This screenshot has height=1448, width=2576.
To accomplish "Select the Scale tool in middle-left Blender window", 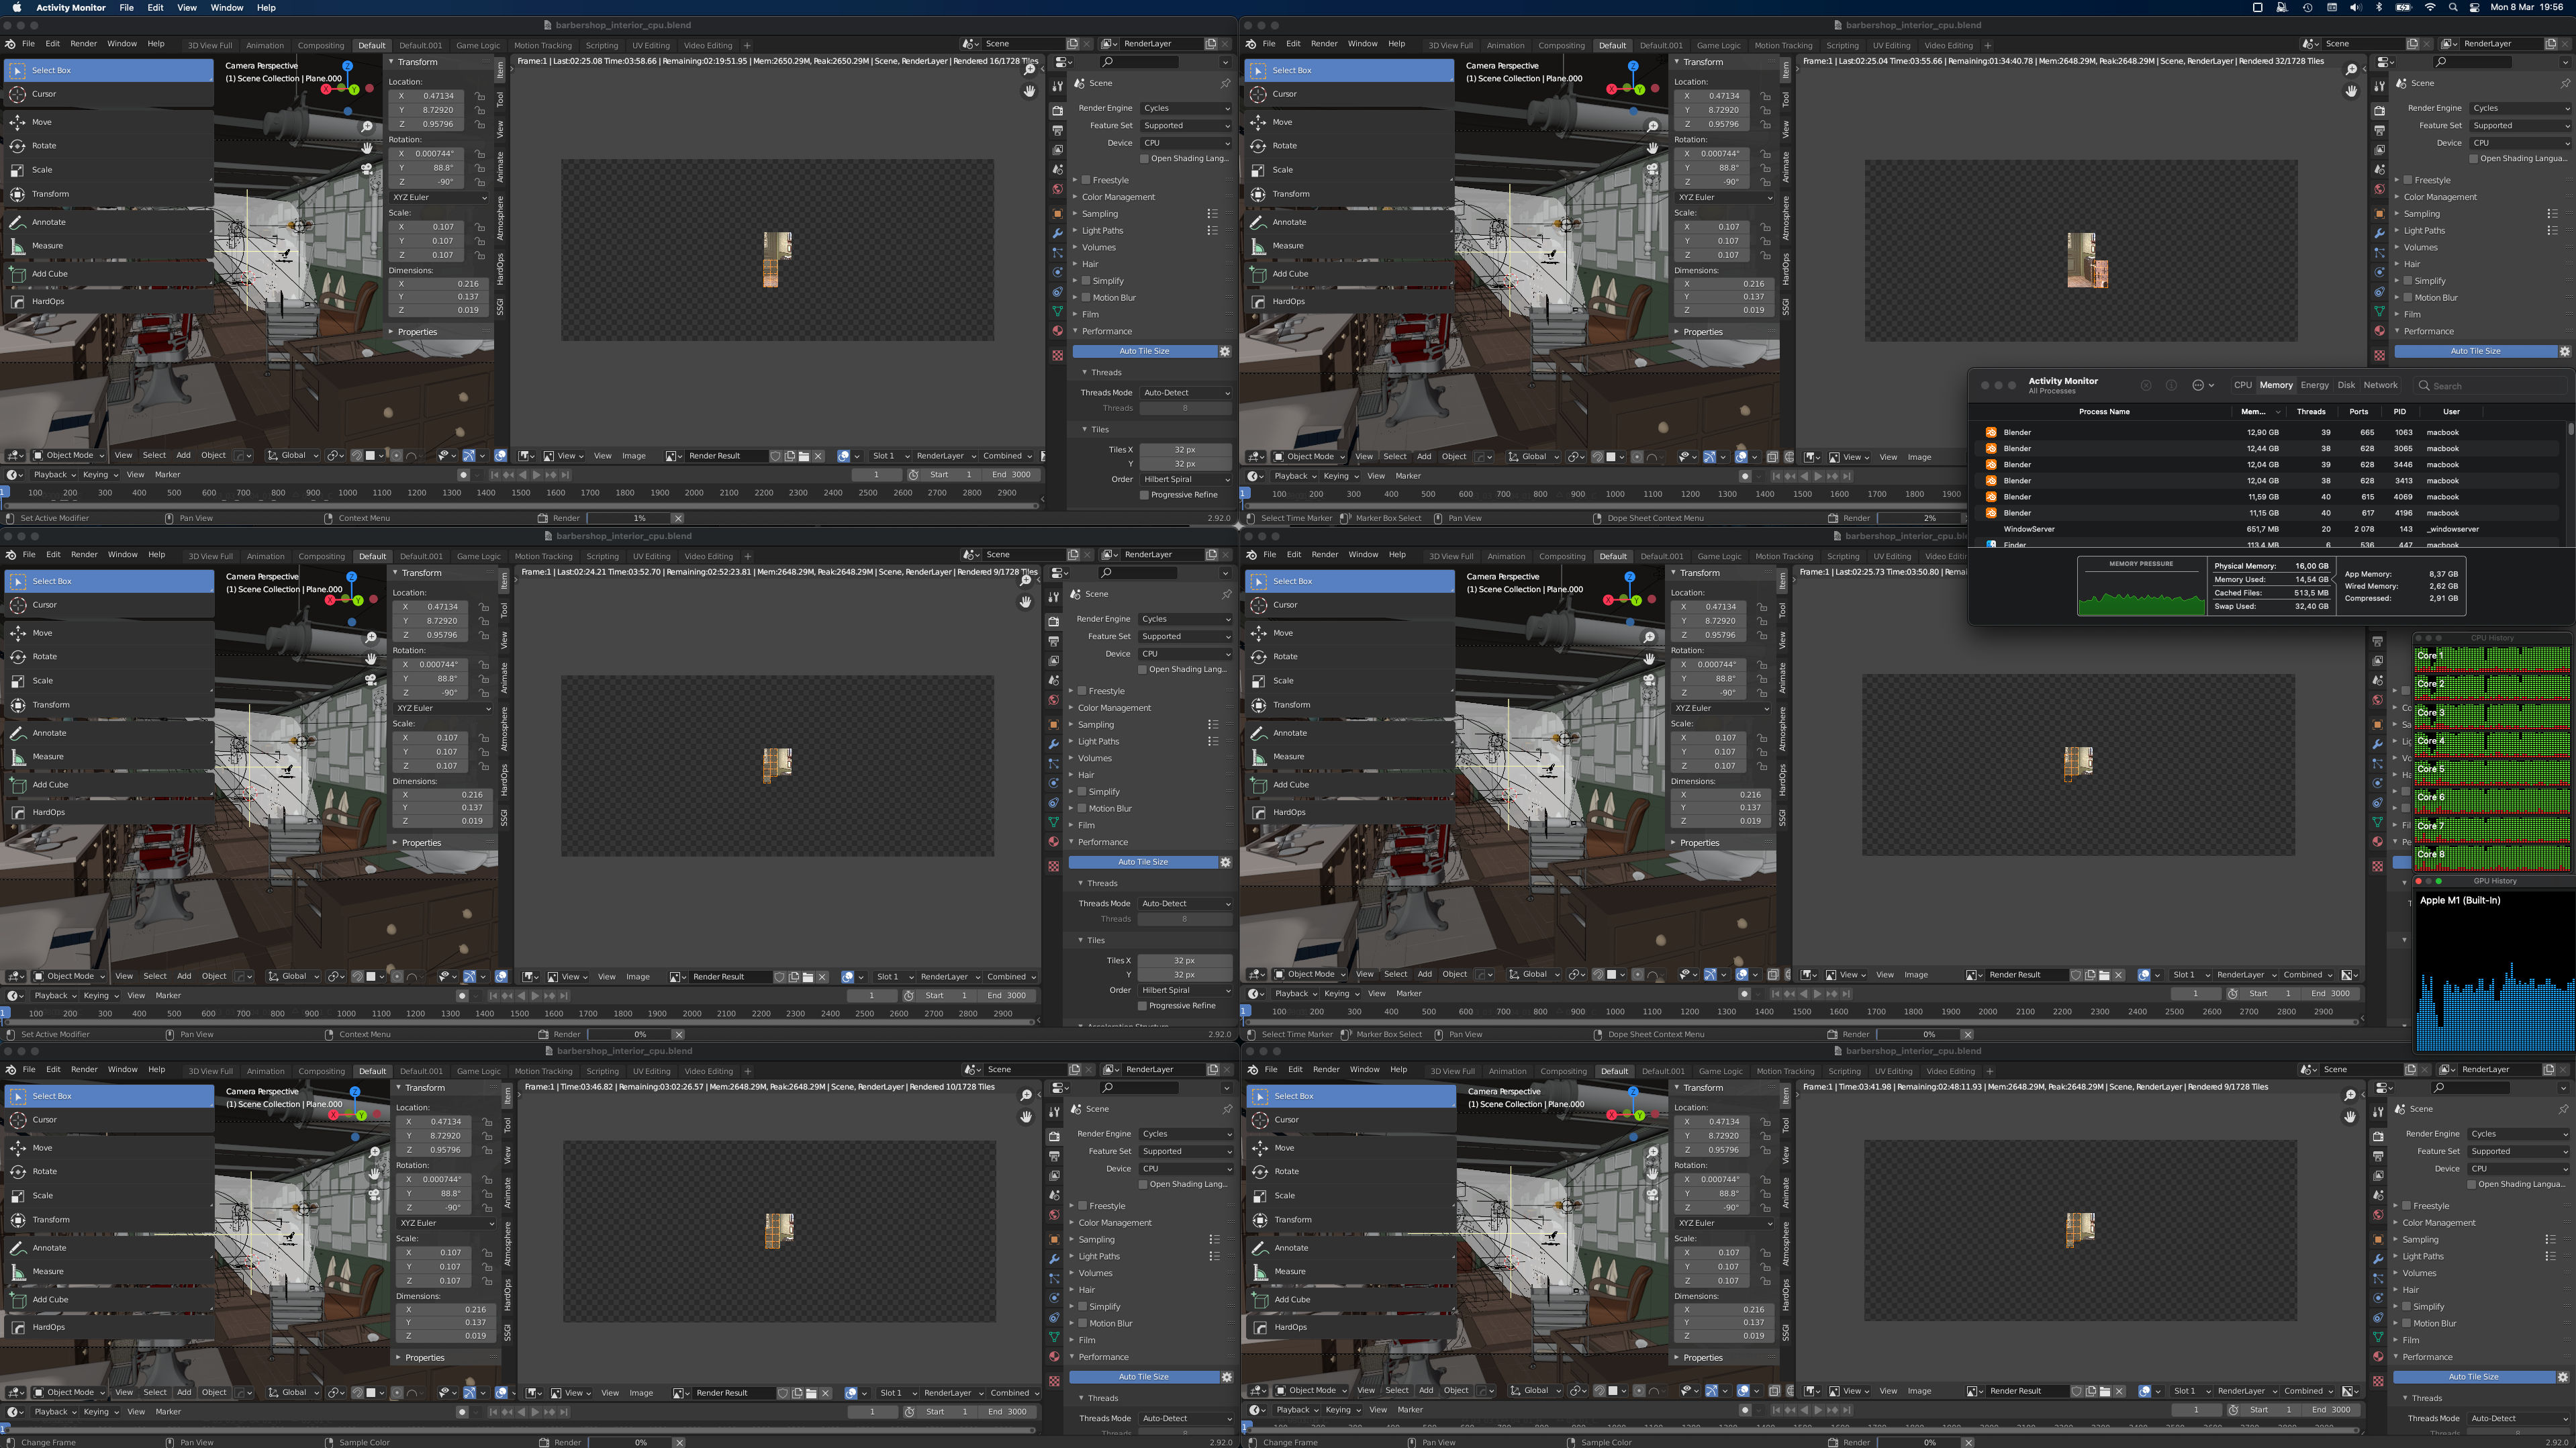I will click(x=108, y=681).
